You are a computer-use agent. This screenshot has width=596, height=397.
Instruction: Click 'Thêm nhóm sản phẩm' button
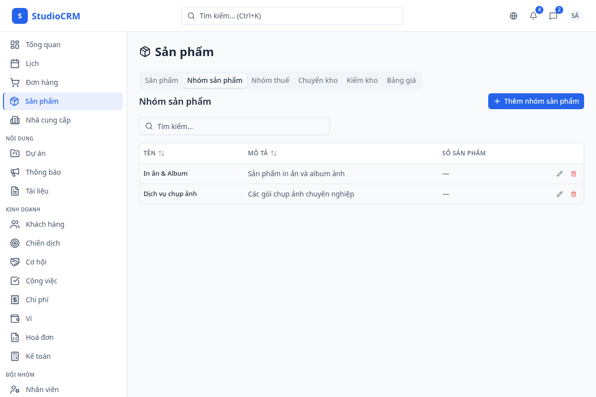coord(536,101)
